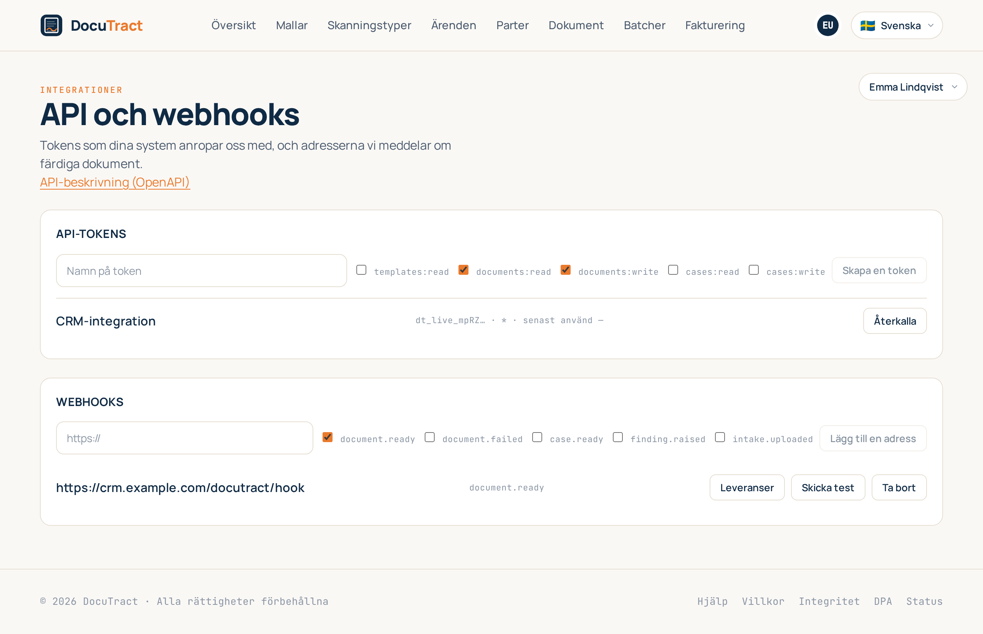983x634 pixels.
Task: Click the dt_live_mpRZ… token details text
Action: pos(510,320)
